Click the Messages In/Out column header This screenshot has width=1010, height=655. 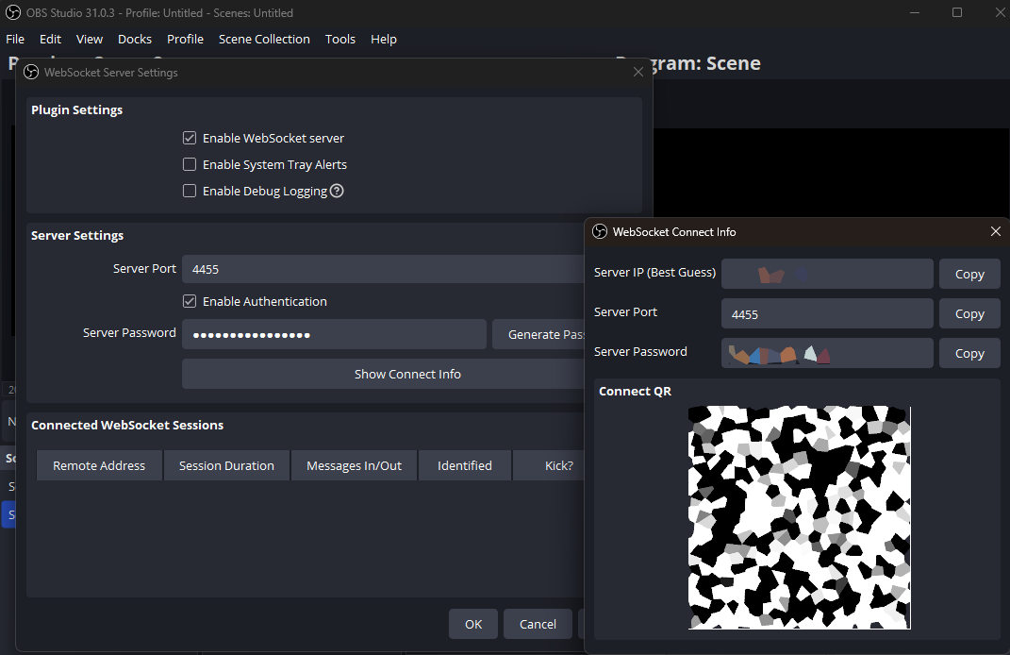[x=355, y=465]
